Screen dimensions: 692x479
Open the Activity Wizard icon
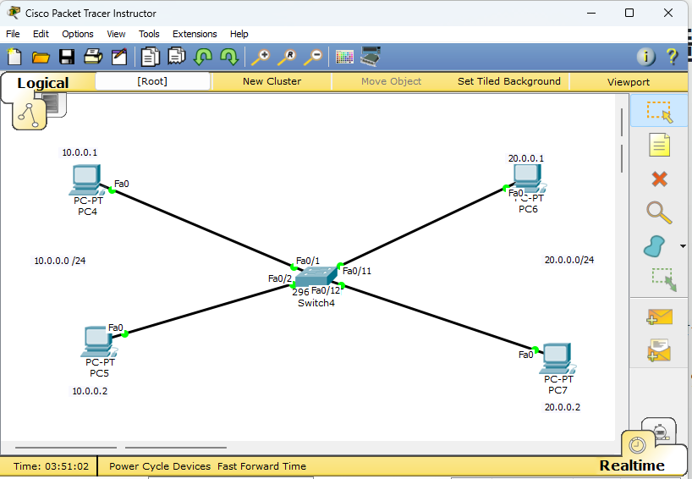pyautogui.click(x=119, y=57)
